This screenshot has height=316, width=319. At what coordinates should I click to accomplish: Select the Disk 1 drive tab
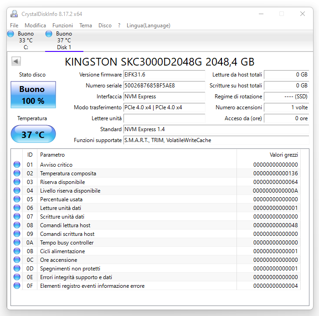click(x=64, y=41)
